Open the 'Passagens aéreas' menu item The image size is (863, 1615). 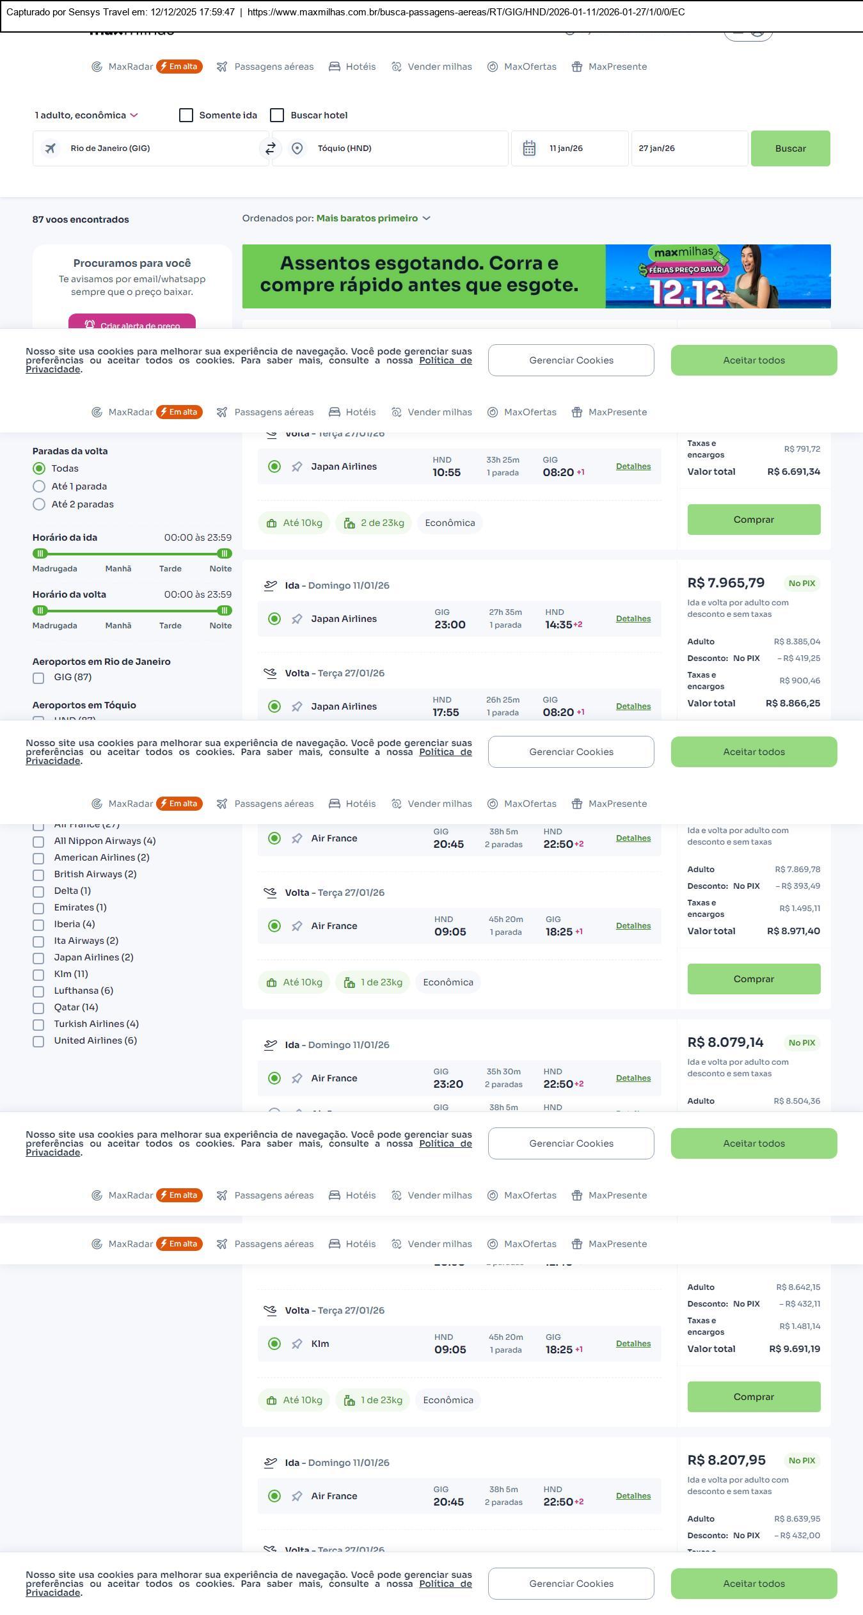coord(273,67)
